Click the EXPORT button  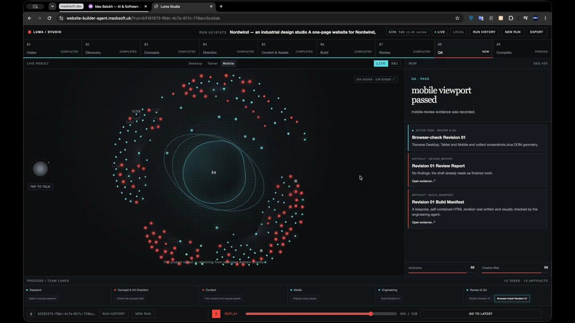tap(536, 32)
